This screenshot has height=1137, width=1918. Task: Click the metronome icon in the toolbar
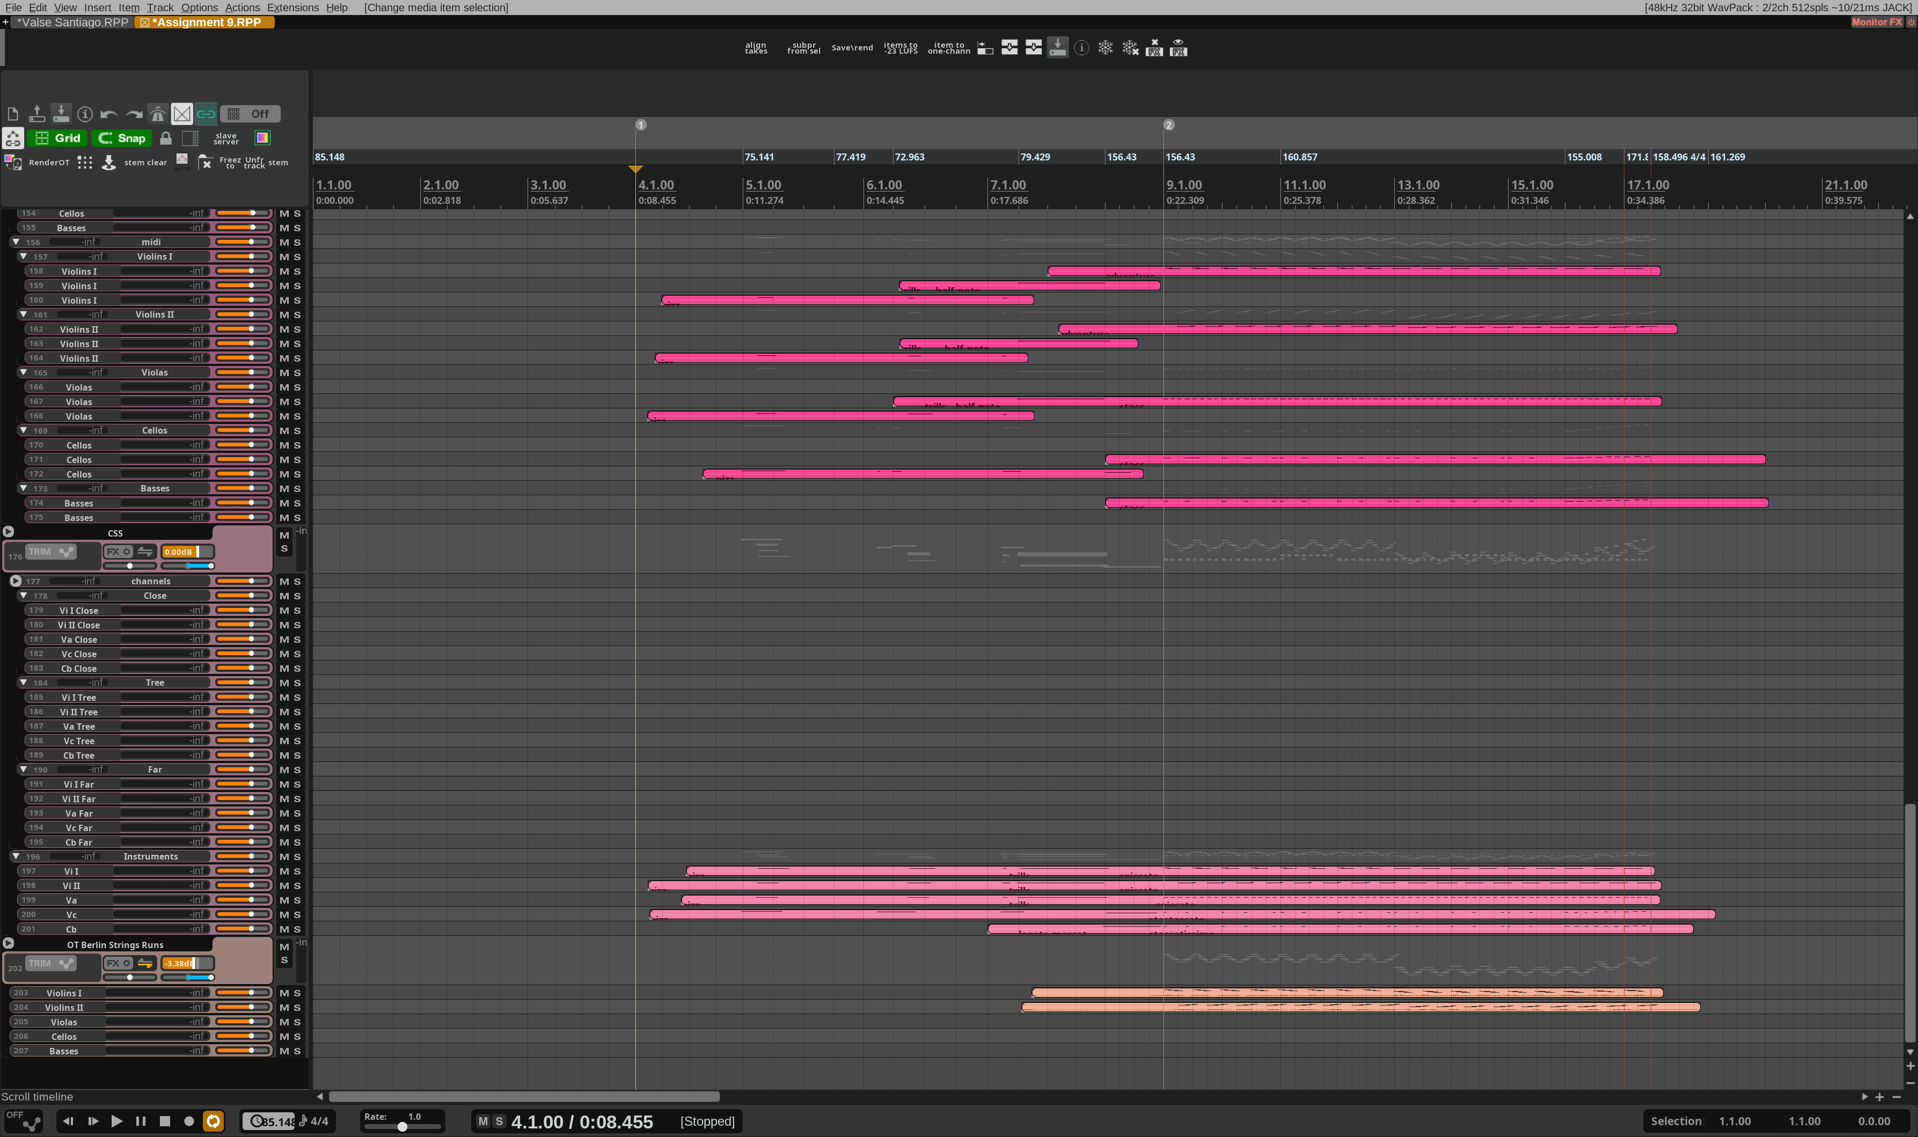click(x=157, y=114)
